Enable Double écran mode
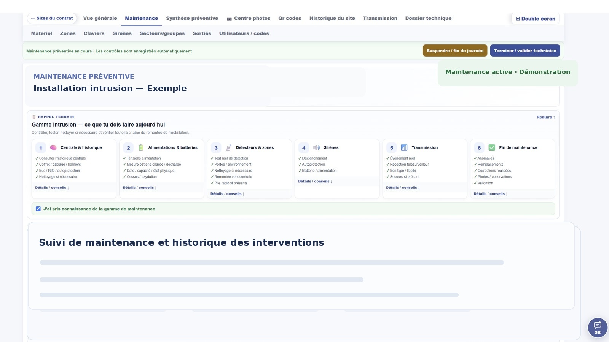Screen dimensions: 609x342 click(x=536, y=19)
